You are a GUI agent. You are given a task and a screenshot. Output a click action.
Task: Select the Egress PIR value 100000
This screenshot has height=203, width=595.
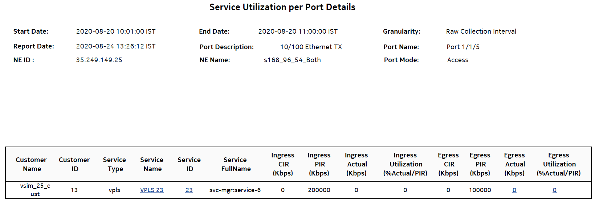[480, 190]
